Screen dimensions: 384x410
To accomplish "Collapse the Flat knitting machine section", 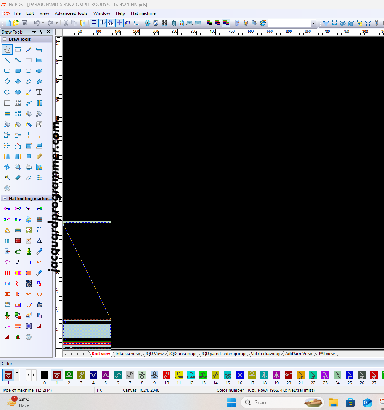I will (5, 199).
